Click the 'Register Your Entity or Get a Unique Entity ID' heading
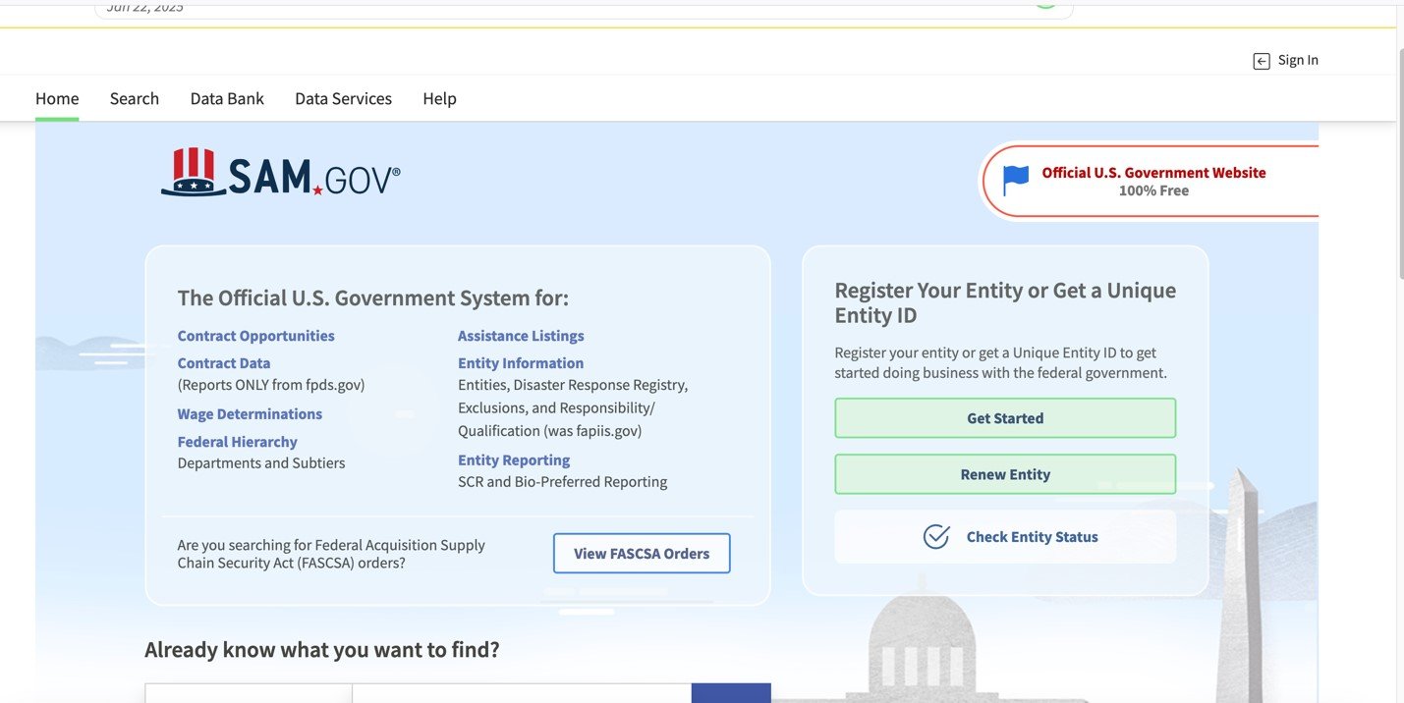The width and height of the screenshot is (1404, 703). [1005, 302]
